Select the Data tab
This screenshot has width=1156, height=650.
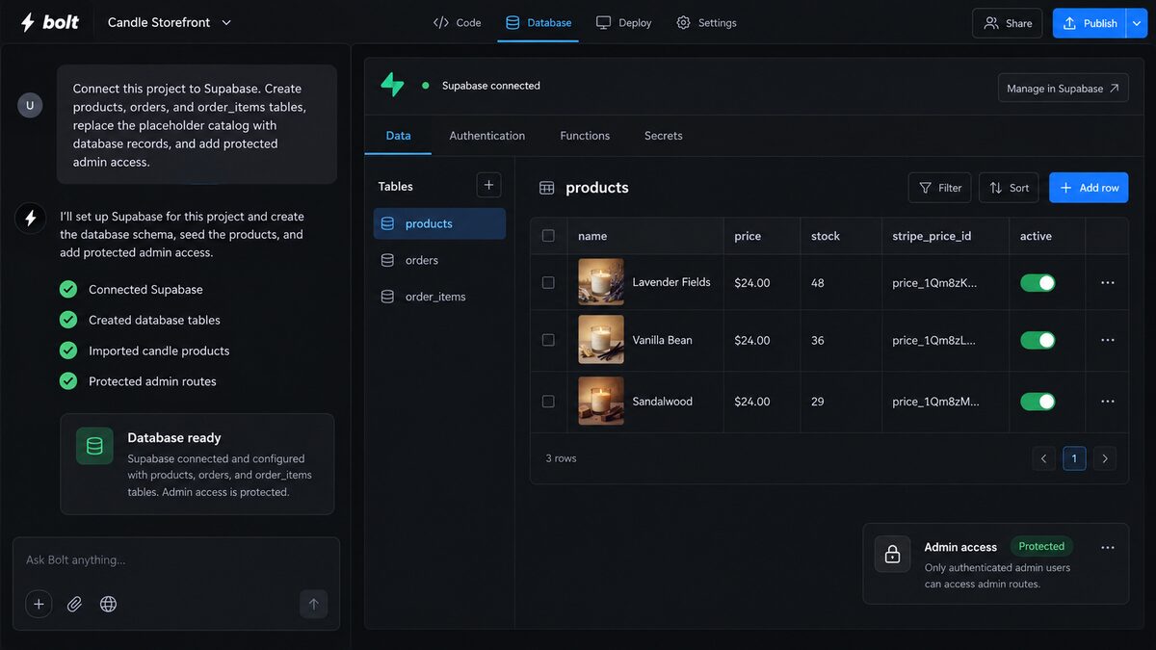click(398, 136)
